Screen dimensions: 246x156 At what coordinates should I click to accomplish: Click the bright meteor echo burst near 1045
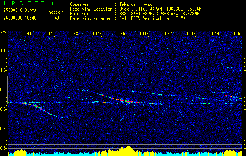(x=128, y=101)
